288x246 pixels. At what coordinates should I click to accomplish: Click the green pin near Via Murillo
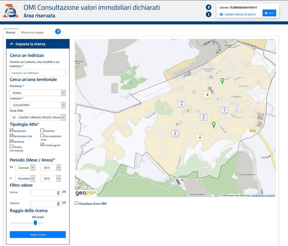214,125
